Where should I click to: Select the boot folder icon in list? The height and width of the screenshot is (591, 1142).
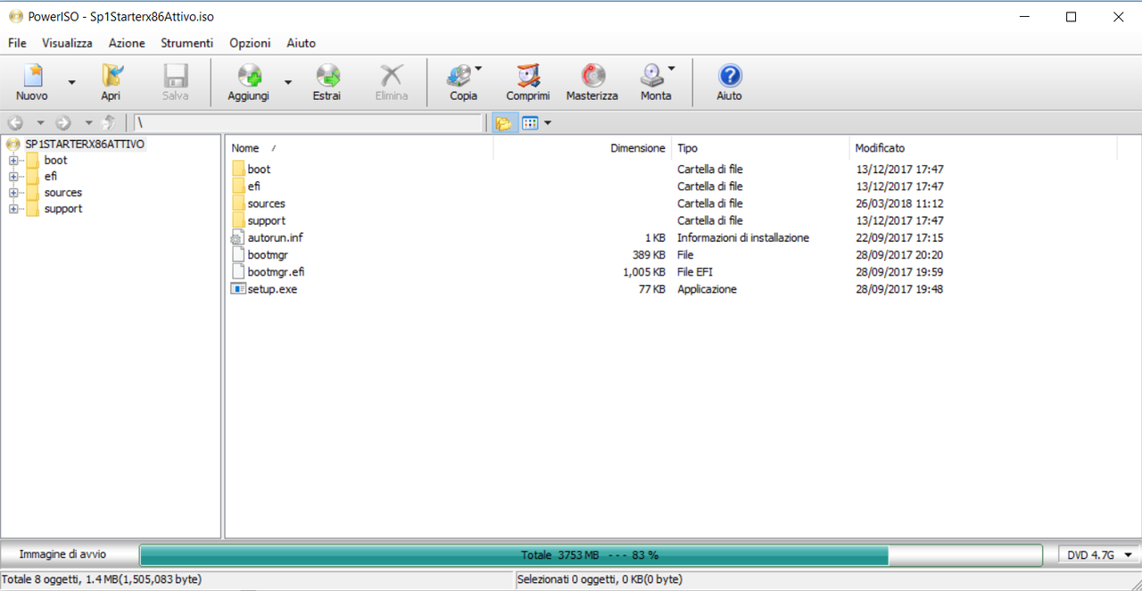[238, 169]
